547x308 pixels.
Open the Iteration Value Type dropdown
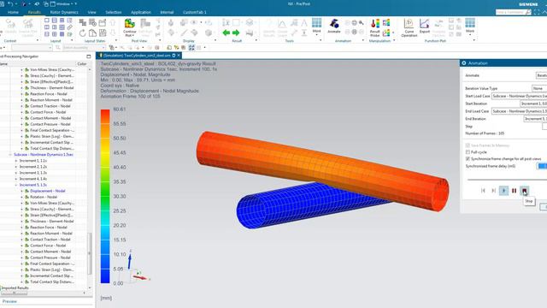click(x=539, y=88)
